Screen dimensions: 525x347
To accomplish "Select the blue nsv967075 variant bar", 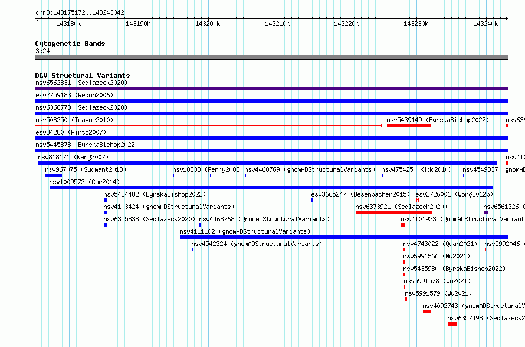I will pyautogui.click(x=54, y=175).
